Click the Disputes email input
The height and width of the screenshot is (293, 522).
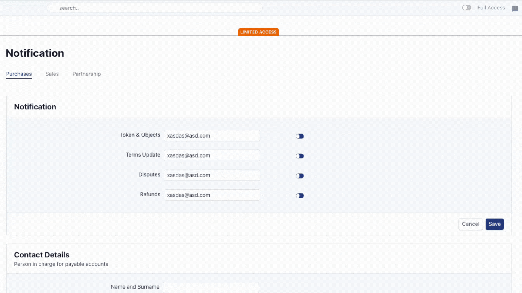(x=212, y=175)
